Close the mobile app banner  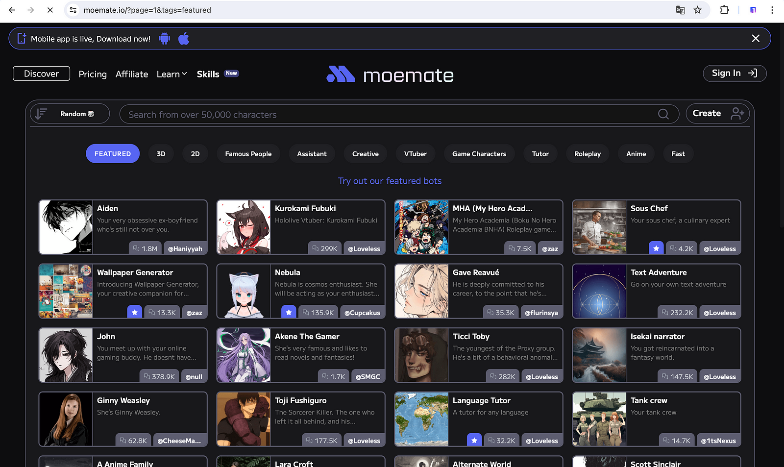756,38
